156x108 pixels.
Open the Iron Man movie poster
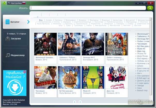pyautogui.click(x=45, y=44)
